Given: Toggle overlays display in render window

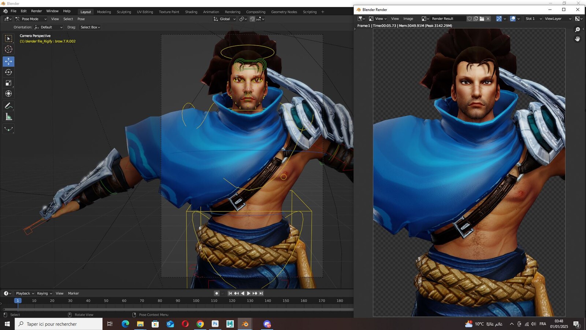Looking at the screenshot, I should click(x=513, y=19).
